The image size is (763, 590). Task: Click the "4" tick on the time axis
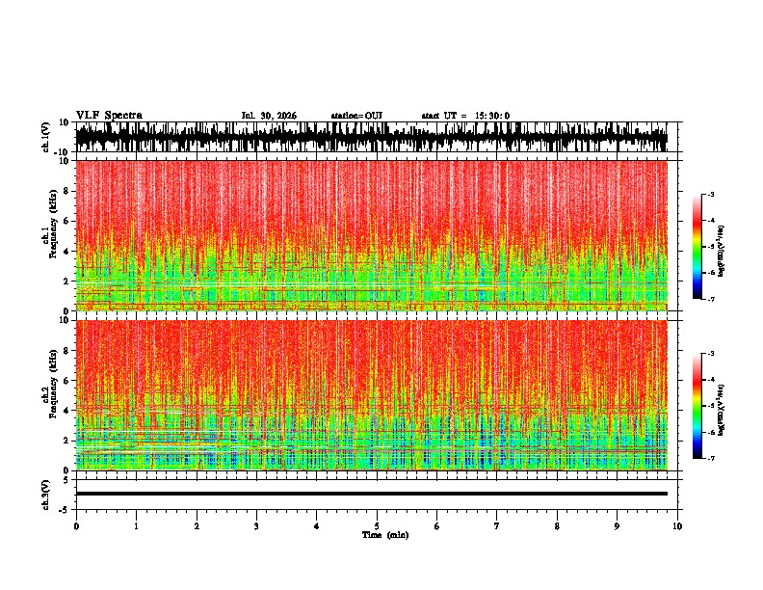point(317,526)
